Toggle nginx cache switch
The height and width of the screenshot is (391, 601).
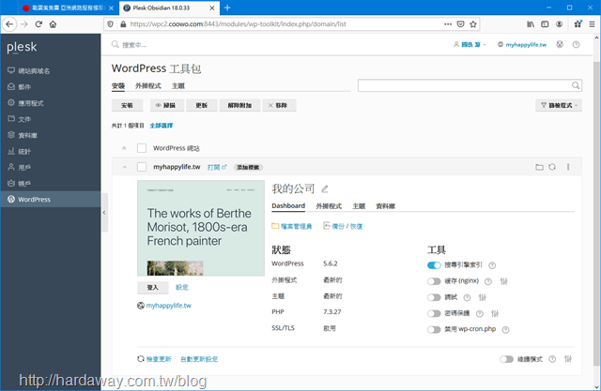click(x=434, y=281)
